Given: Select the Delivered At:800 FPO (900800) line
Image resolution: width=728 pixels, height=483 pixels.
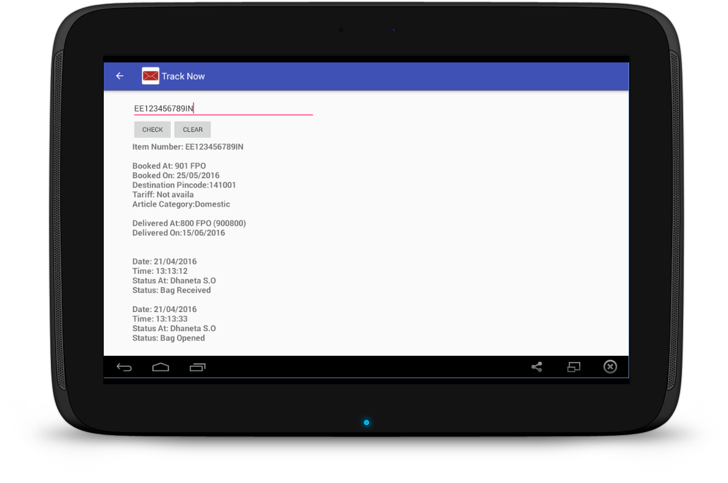Looking at the screenshot, I should tap(189, 224).
